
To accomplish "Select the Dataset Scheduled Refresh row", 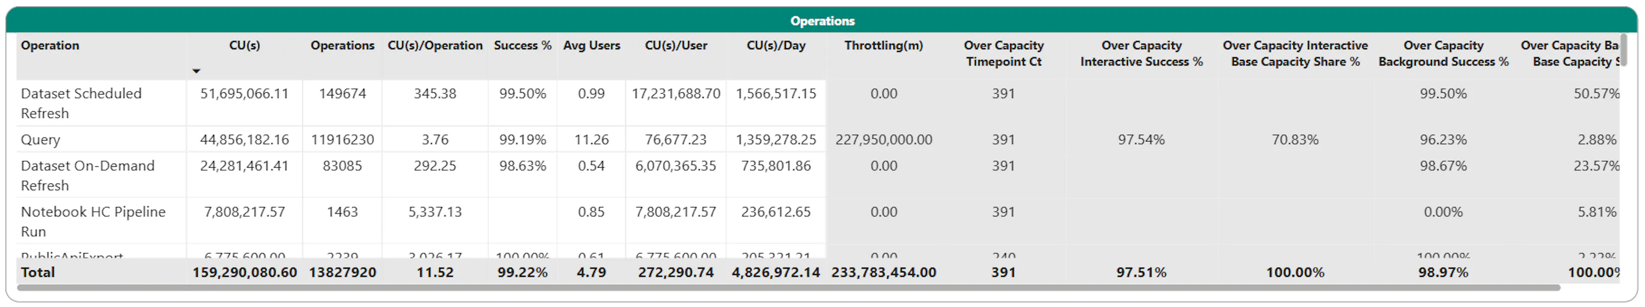I will coord(817,103).
